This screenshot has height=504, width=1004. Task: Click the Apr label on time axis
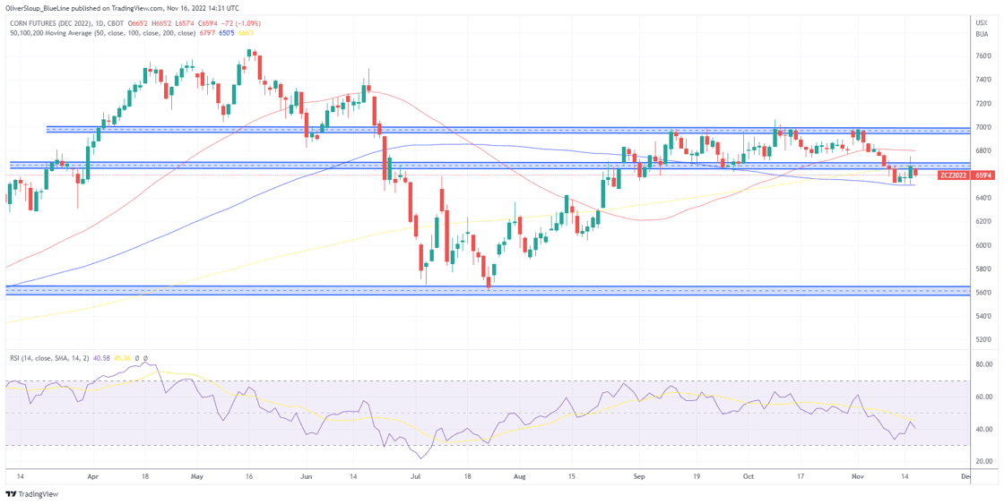92,476
